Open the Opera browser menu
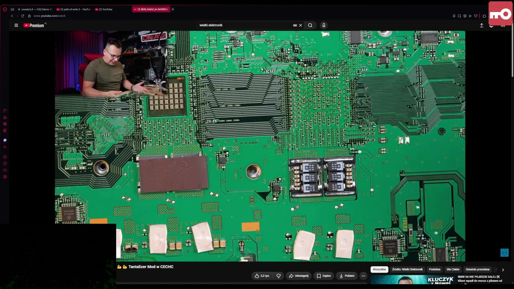The width and height of the screenshot is (514, 289). pos(5,9)
